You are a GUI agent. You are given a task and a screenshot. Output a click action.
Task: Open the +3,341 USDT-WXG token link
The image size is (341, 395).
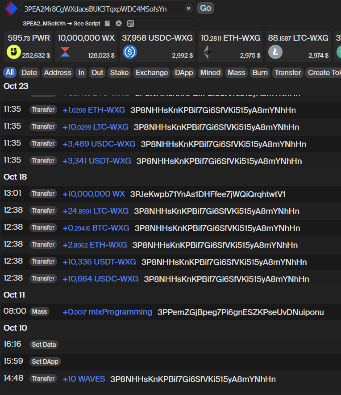click(x=97, y=161)
